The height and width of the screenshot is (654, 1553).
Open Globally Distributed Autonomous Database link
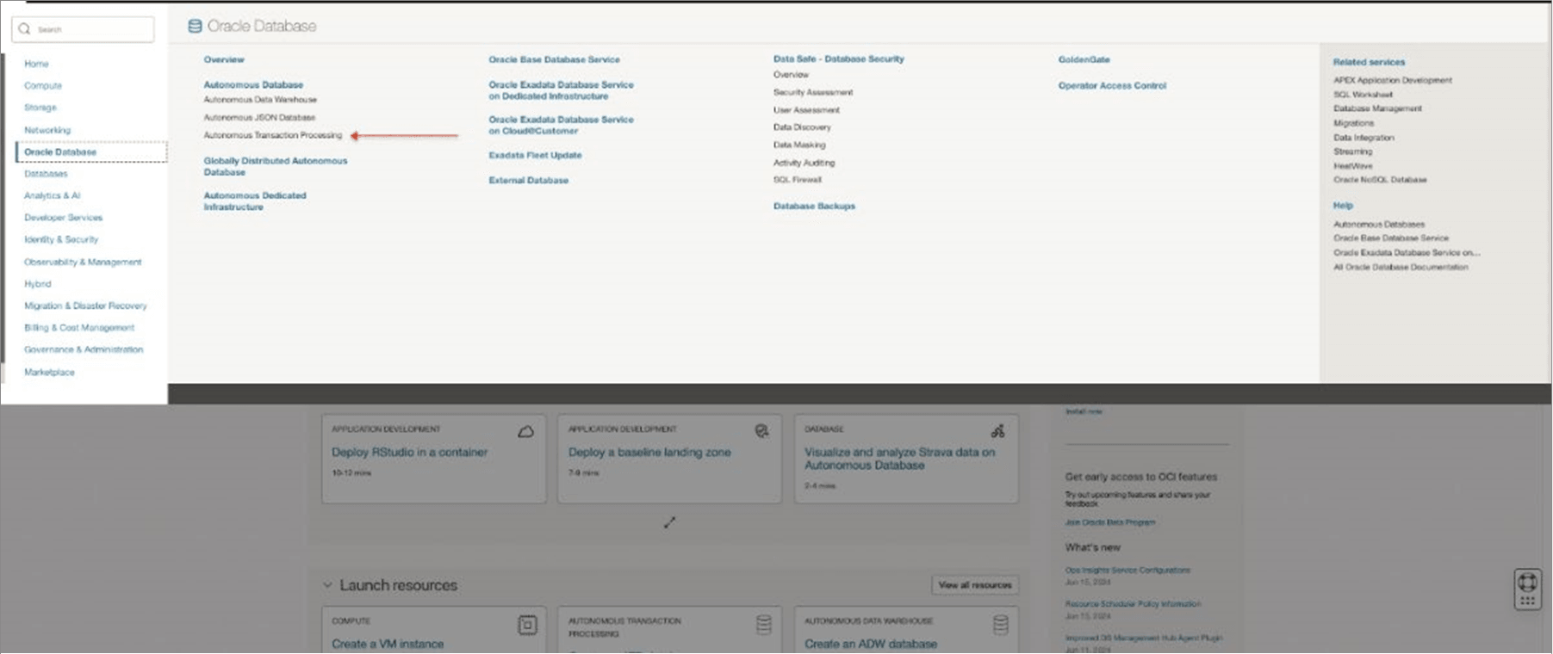[x=276, y=166]
